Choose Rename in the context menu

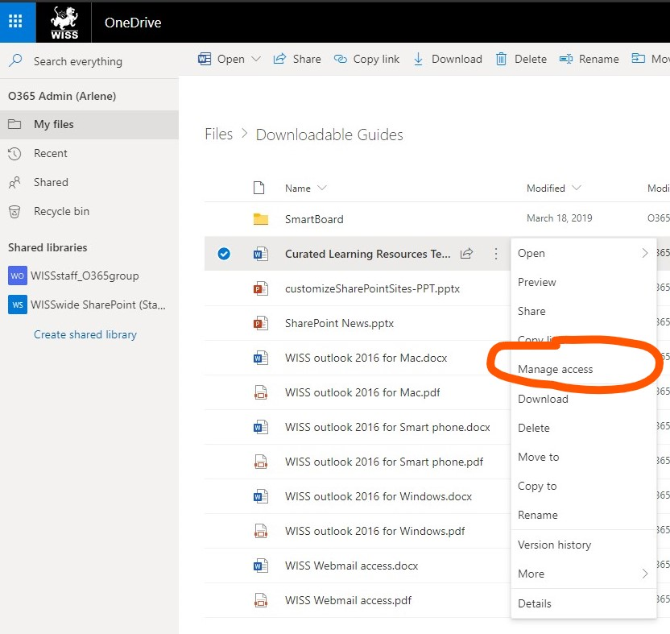[583, 515]
